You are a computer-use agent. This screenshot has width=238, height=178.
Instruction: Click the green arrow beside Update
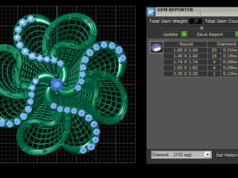tap(184, 34)
